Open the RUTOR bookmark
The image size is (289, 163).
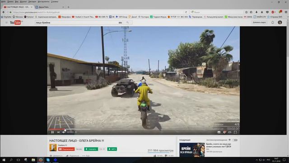pos(172,17)
